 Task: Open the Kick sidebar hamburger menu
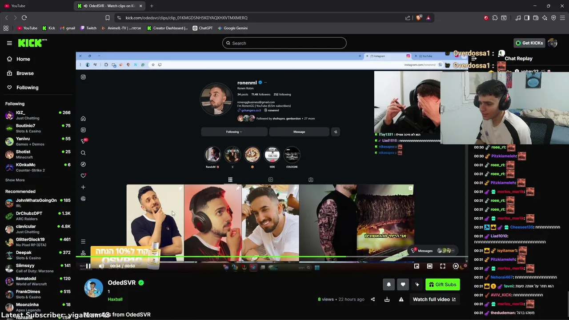pos(9,43)
